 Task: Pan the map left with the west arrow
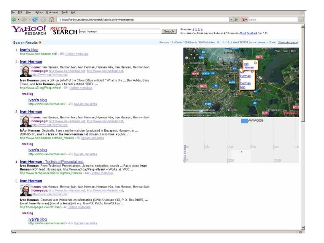(191, 55)
